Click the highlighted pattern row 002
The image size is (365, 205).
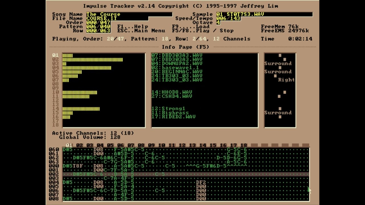tap(186, 174)
